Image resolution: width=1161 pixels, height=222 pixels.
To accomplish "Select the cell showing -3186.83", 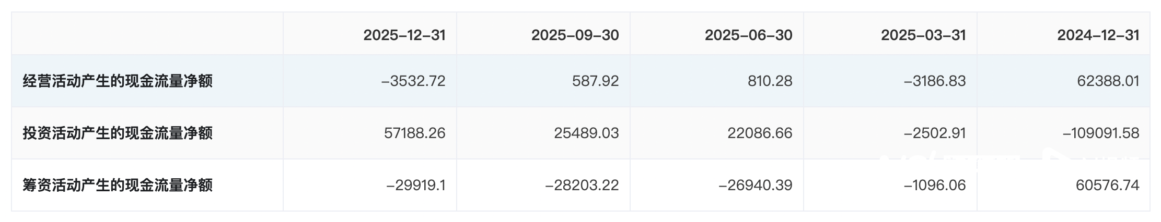I will [x=935, y=81].
